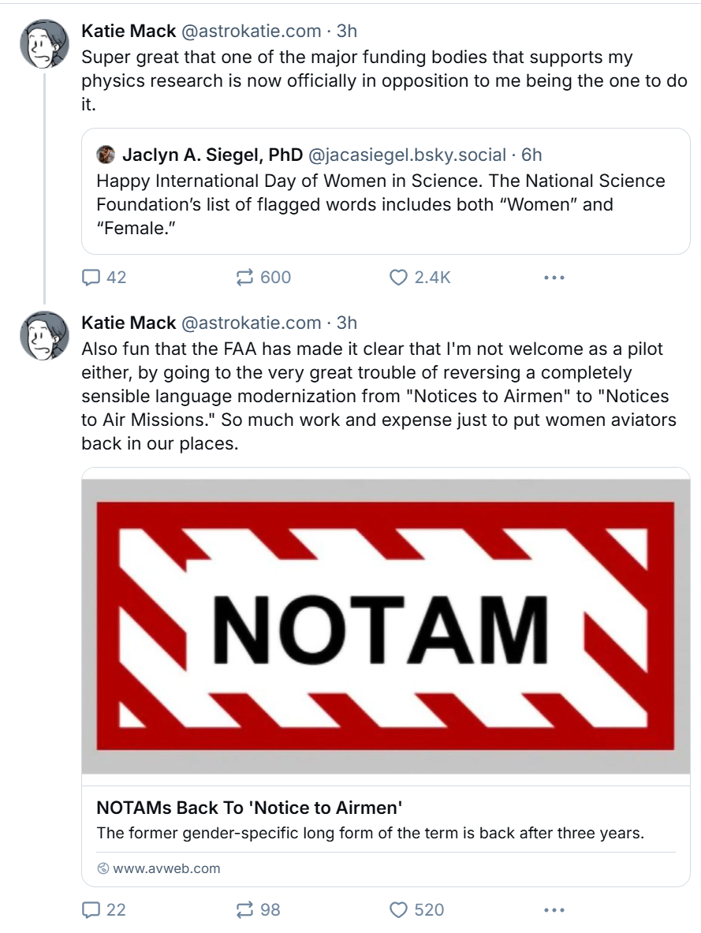Screen dimensions: 701x933
Task: Click Katie Mack's avatar on second post
Action: click(x=44, y=335)
